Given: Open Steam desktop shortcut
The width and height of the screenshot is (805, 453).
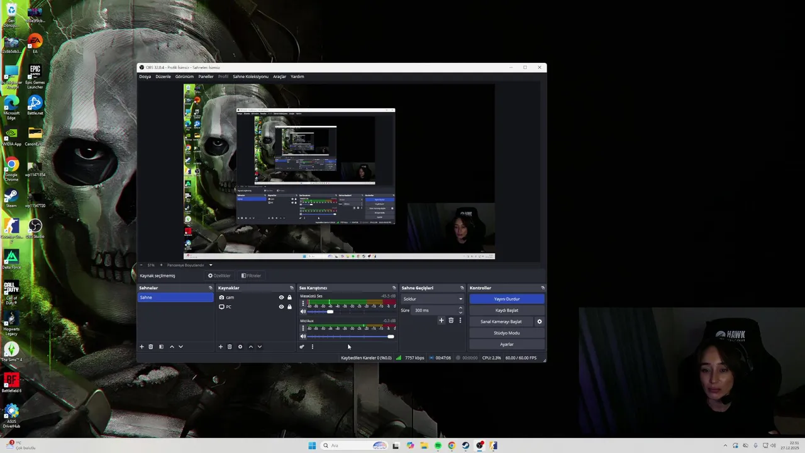Looking at the screenshot, I should click(11, 198).
